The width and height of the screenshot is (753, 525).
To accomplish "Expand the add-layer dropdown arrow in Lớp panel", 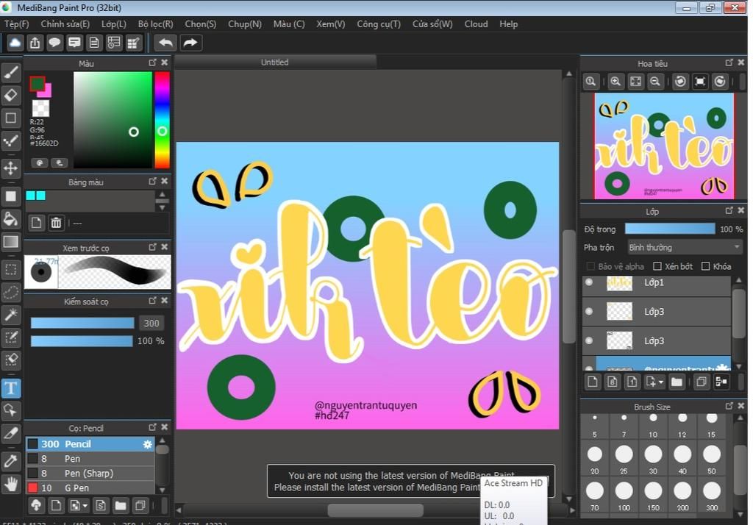I will coord(661,382).
